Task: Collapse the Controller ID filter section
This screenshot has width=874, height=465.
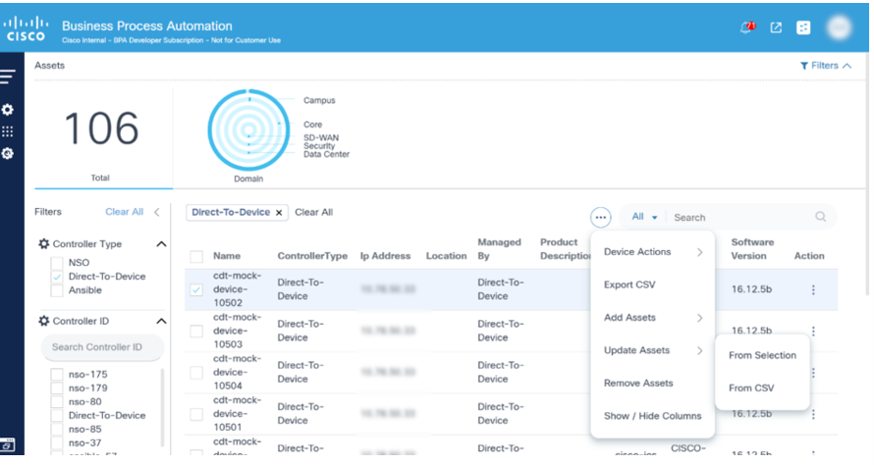Action: tap(161, 321)
